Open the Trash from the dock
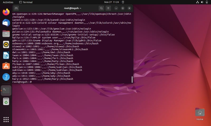Viewport: 211px width, 126px height. pyautogui.click(x=6, y=101)
